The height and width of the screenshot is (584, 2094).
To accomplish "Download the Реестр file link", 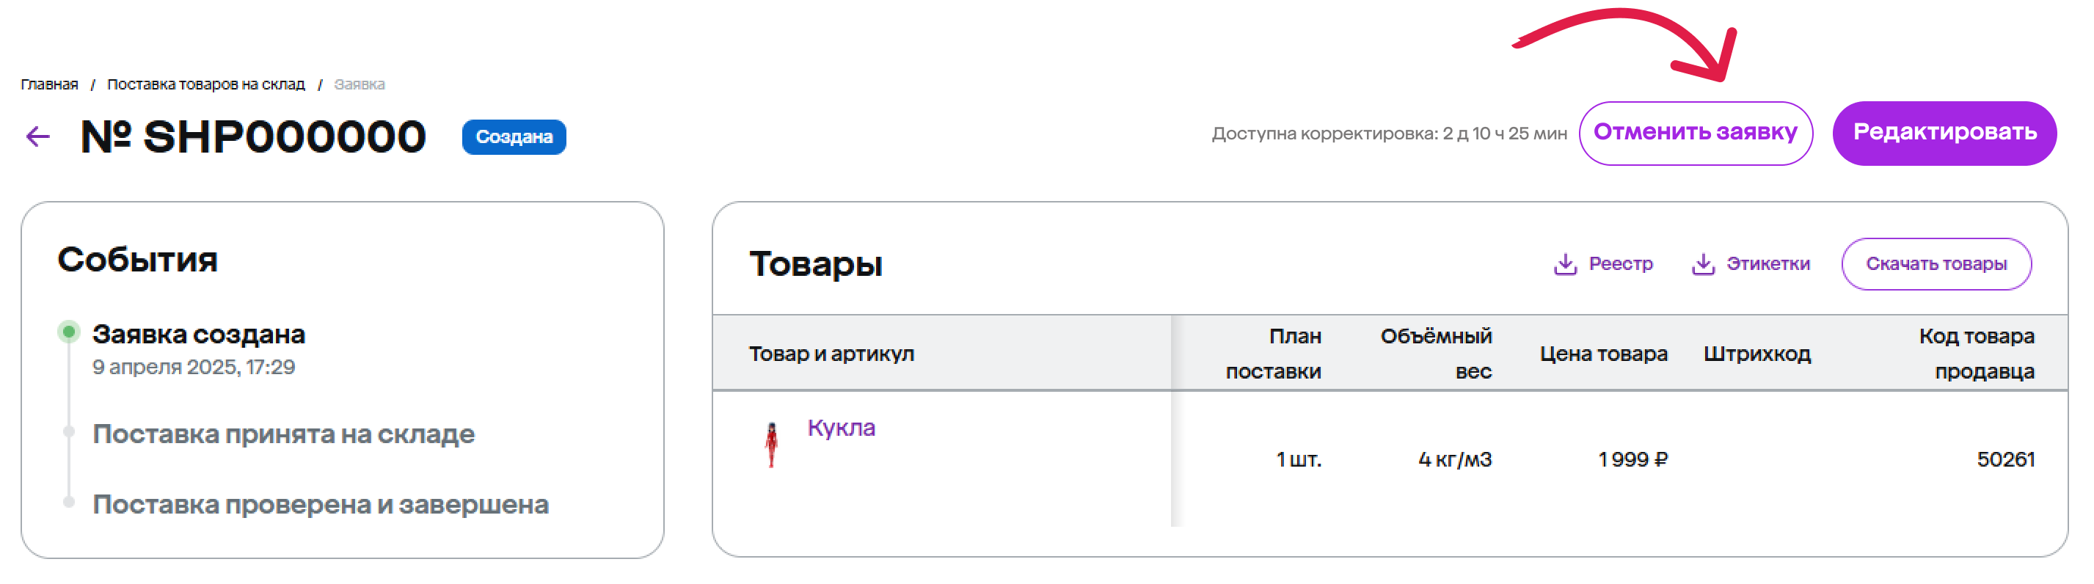I will point(1620,264).
